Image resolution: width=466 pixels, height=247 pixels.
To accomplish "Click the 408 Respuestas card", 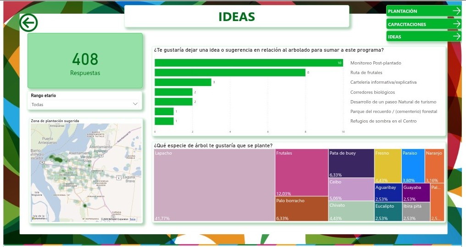I will pyautogui.click(x=85, y=60).
